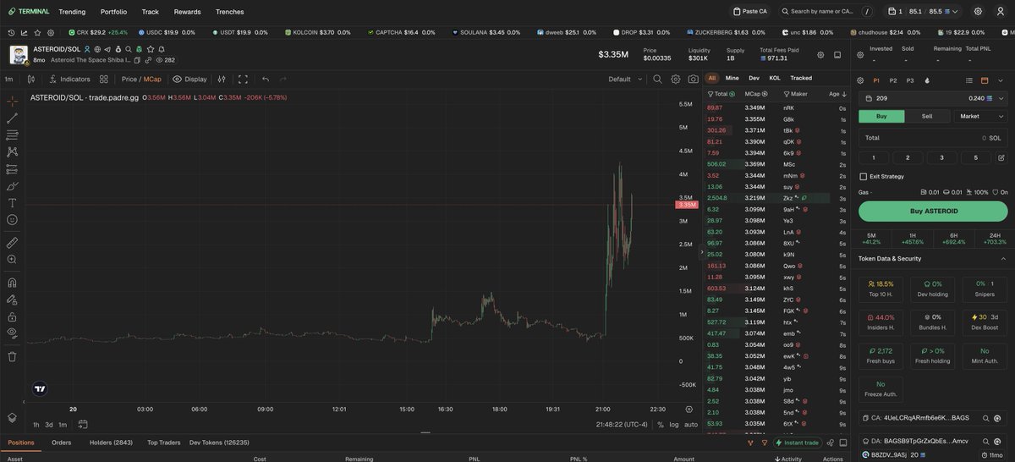Screen dimensions: 1015x462
Task: Toggle the Display eye option
Action: click(189, 79)
